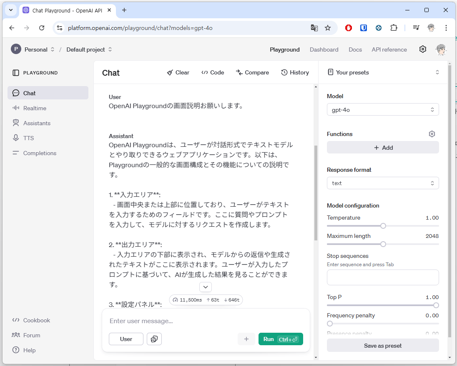Adjust the Maximum length slider
The height and width of the screenshot is (366, 457).
383,244
